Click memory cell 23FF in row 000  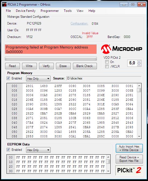[58, 86]
